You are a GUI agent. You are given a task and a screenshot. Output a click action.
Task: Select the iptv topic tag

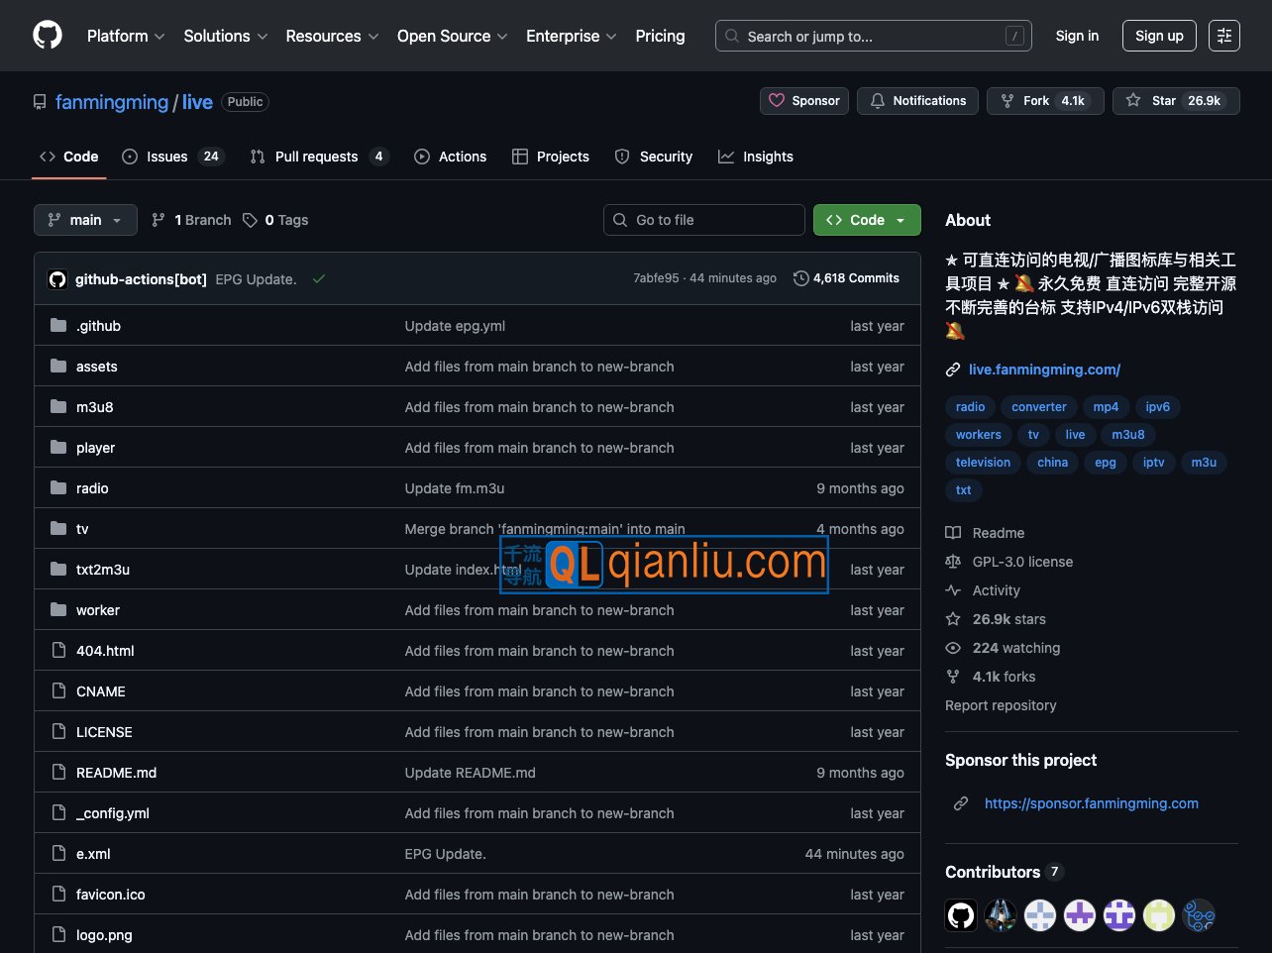pyautogui.click(x=1153, y=463)
